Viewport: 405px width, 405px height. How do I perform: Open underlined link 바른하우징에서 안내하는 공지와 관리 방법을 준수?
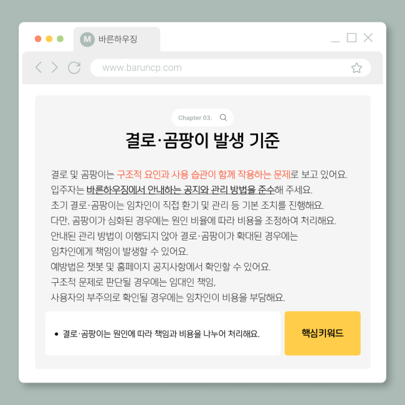(x=181, y=190)
